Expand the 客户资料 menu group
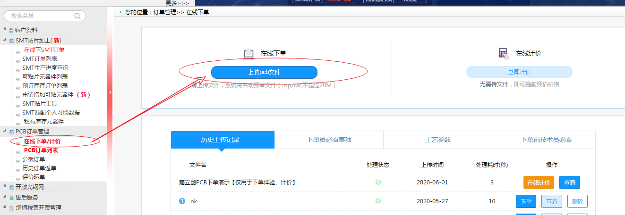Image resolution: width=625 pixels, height=215 pixels. pos(4,30)
